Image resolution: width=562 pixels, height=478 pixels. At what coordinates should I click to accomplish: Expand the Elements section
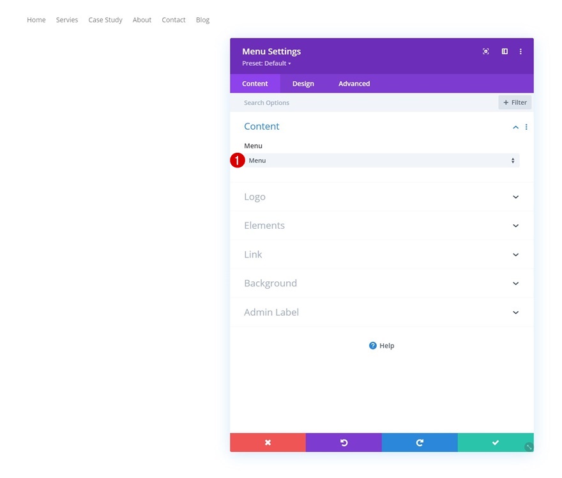click(x=382, y=226)
